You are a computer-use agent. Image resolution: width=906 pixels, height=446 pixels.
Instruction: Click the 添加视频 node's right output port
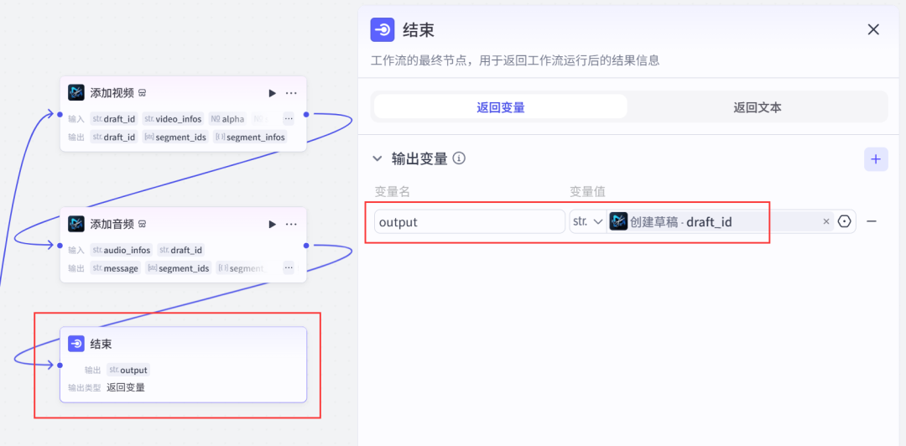[x=306, y=114]
